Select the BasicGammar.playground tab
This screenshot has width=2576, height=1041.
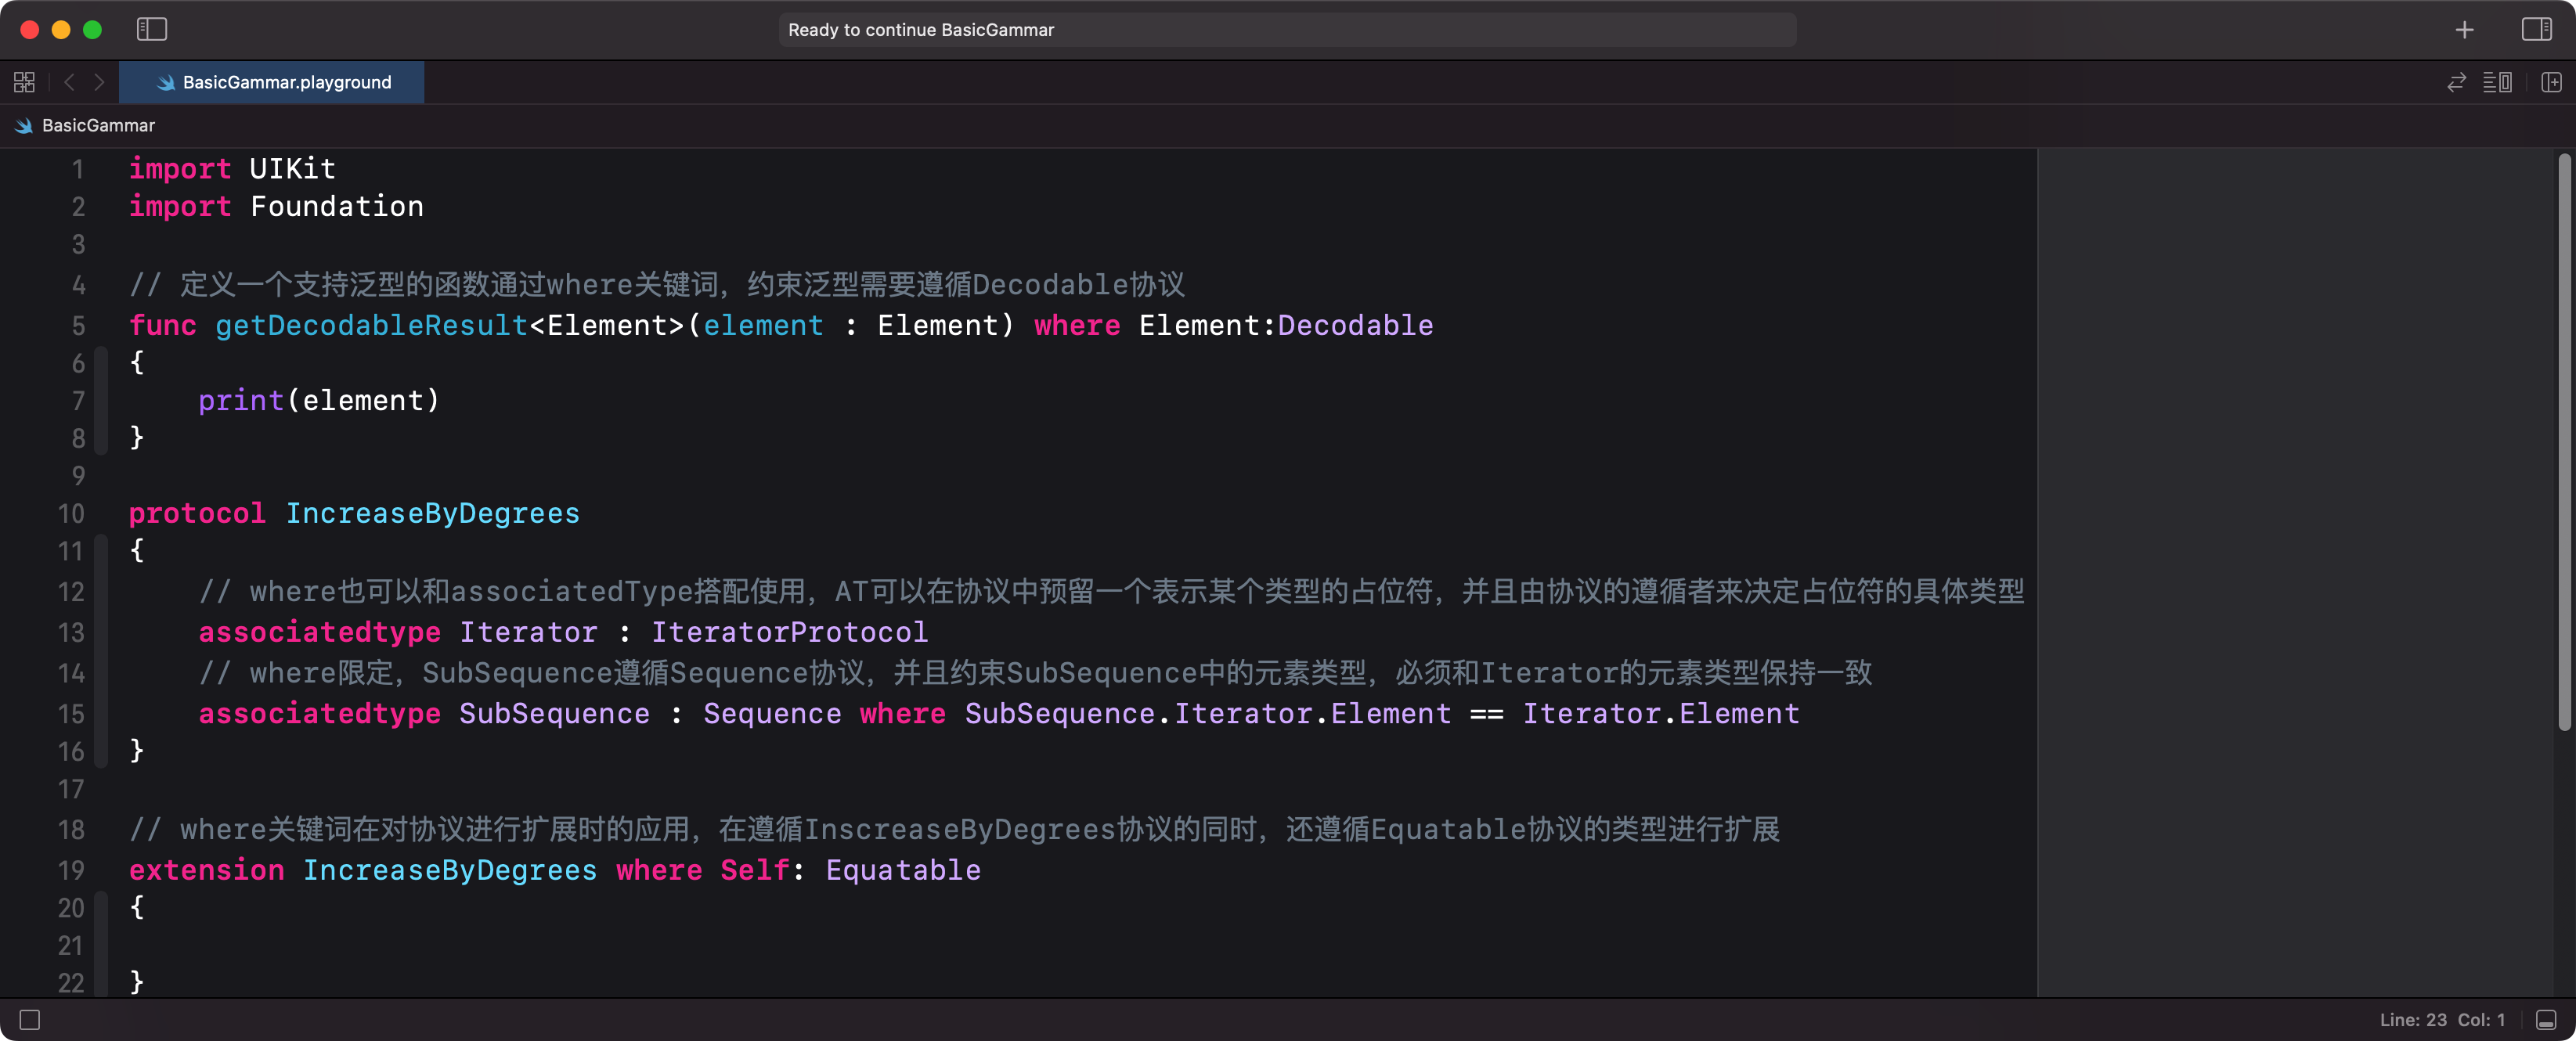click(x=272, y=82)
